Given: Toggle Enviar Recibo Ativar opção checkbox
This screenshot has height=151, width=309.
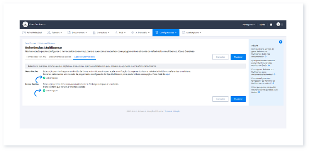Looking at the screenshot, I should pyautogui.click(x=44, y=91).
